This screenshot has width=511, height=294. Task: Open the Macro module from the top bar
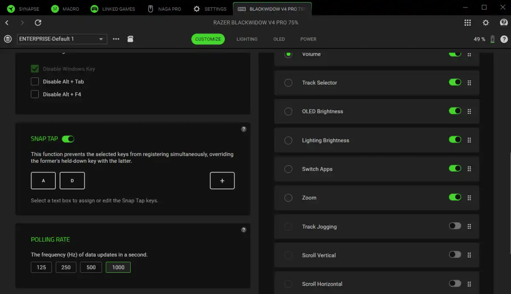(x=65, y=8)
